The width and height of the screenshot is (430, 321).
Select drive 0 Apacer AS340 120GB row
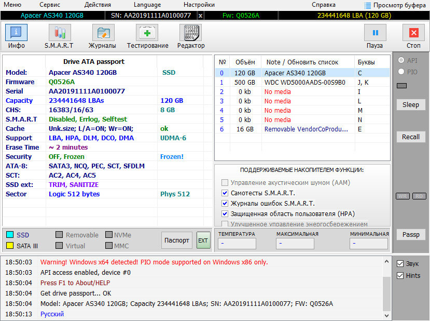[302, 73]
